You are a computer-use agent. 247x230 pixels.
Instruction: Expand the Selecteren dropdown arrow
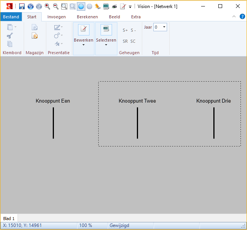click(x=106, y=45)
